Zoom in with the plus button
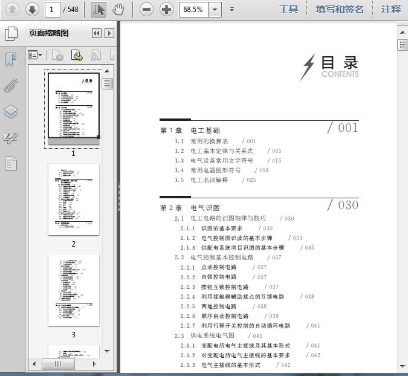 (x=167, y=10)
